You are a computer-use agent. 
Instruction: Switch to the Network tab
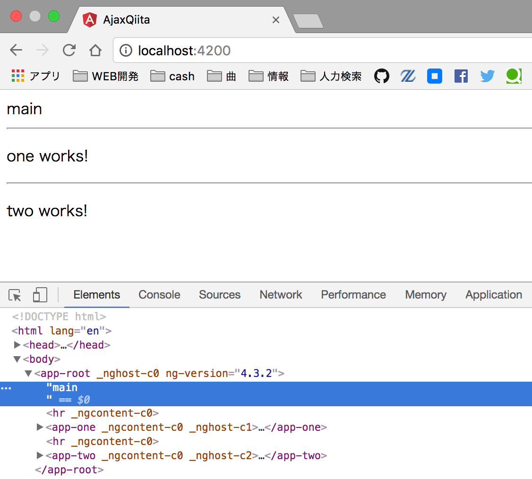(281, 294)
